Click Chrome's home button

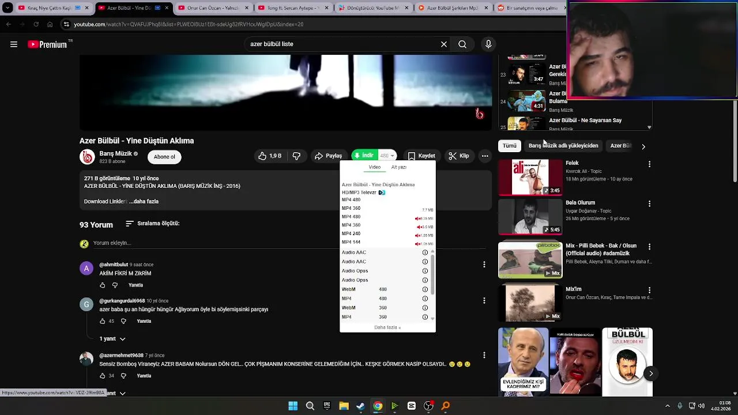click(x=50, y=24)
